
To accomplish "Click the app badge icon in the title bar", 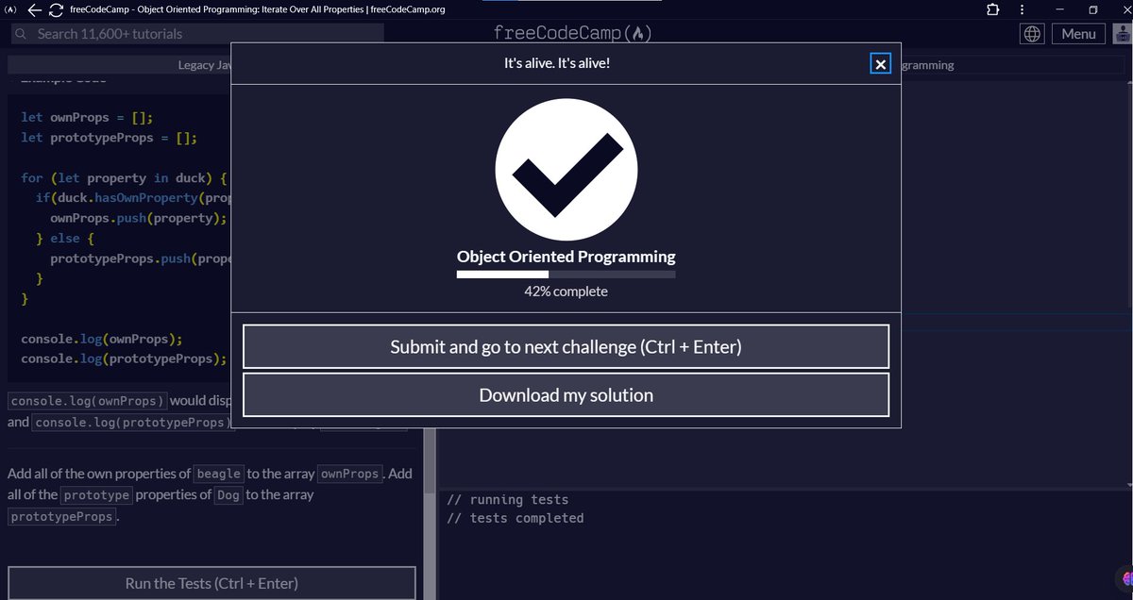I will (x=10, y=9).
